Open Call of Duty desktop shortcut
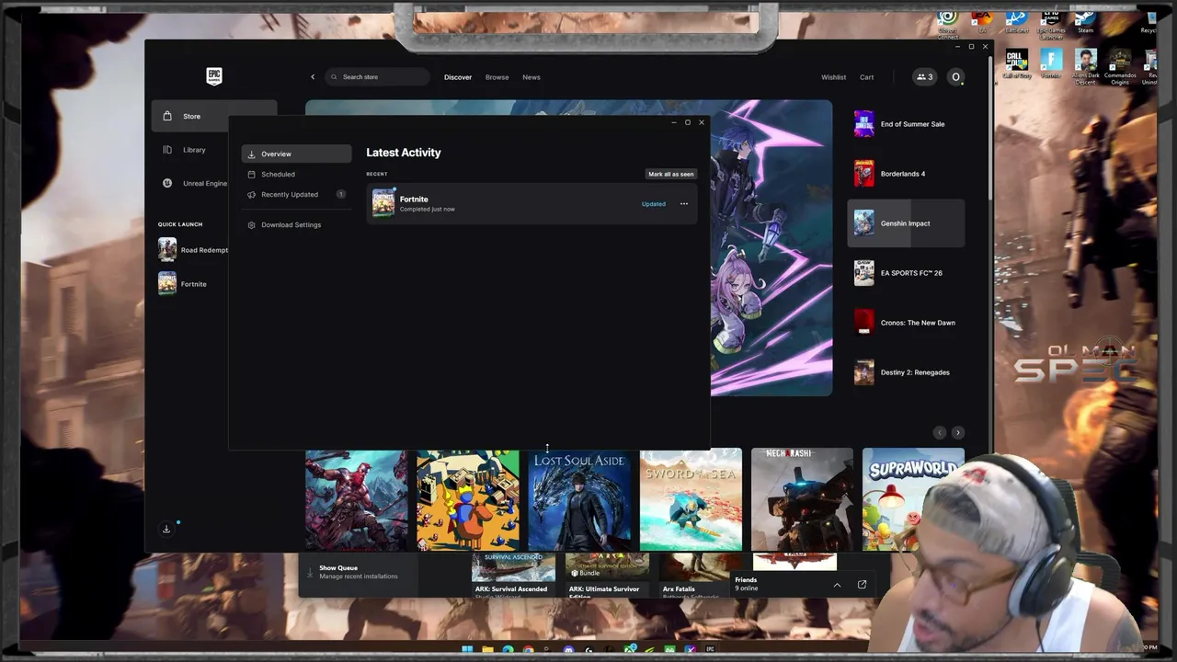 (x=1017, y=63)
